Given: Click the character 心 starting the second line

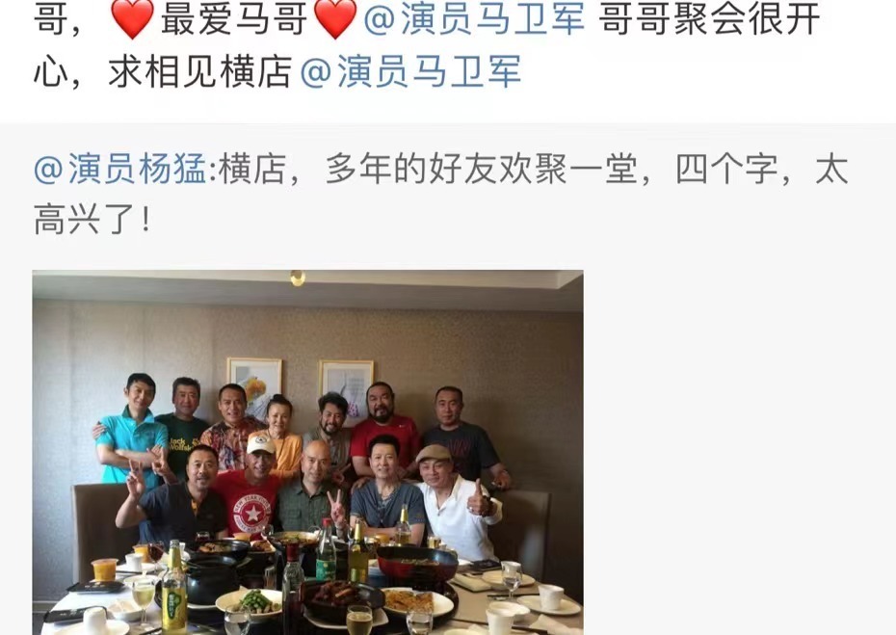Looking at the screenshot, I should point(51,72).
